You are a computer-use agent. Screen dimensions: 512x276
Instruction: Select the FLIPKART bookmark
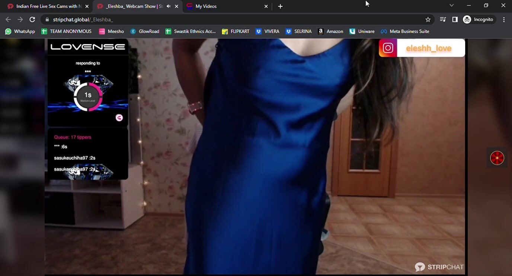(x=235, y=31)
